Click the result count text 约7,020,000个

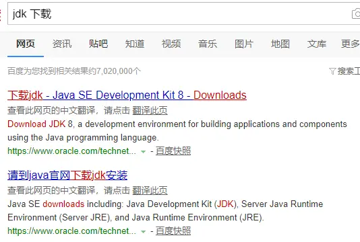[x=114, y=71]
